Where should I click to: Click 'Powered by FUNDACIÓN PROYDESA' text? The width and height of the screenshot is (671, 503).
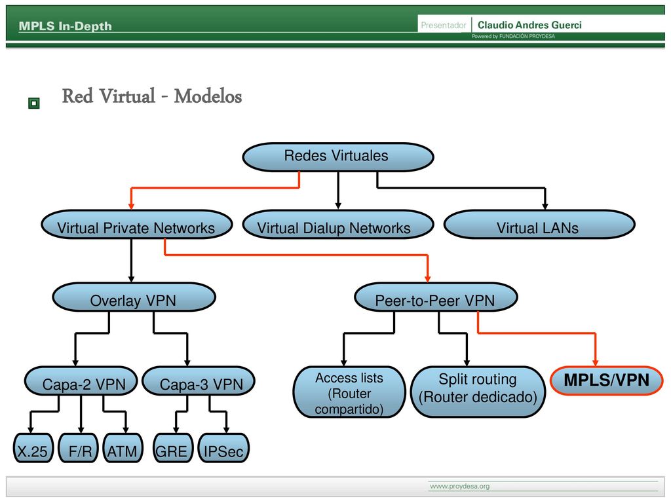(x=514, y=37)
